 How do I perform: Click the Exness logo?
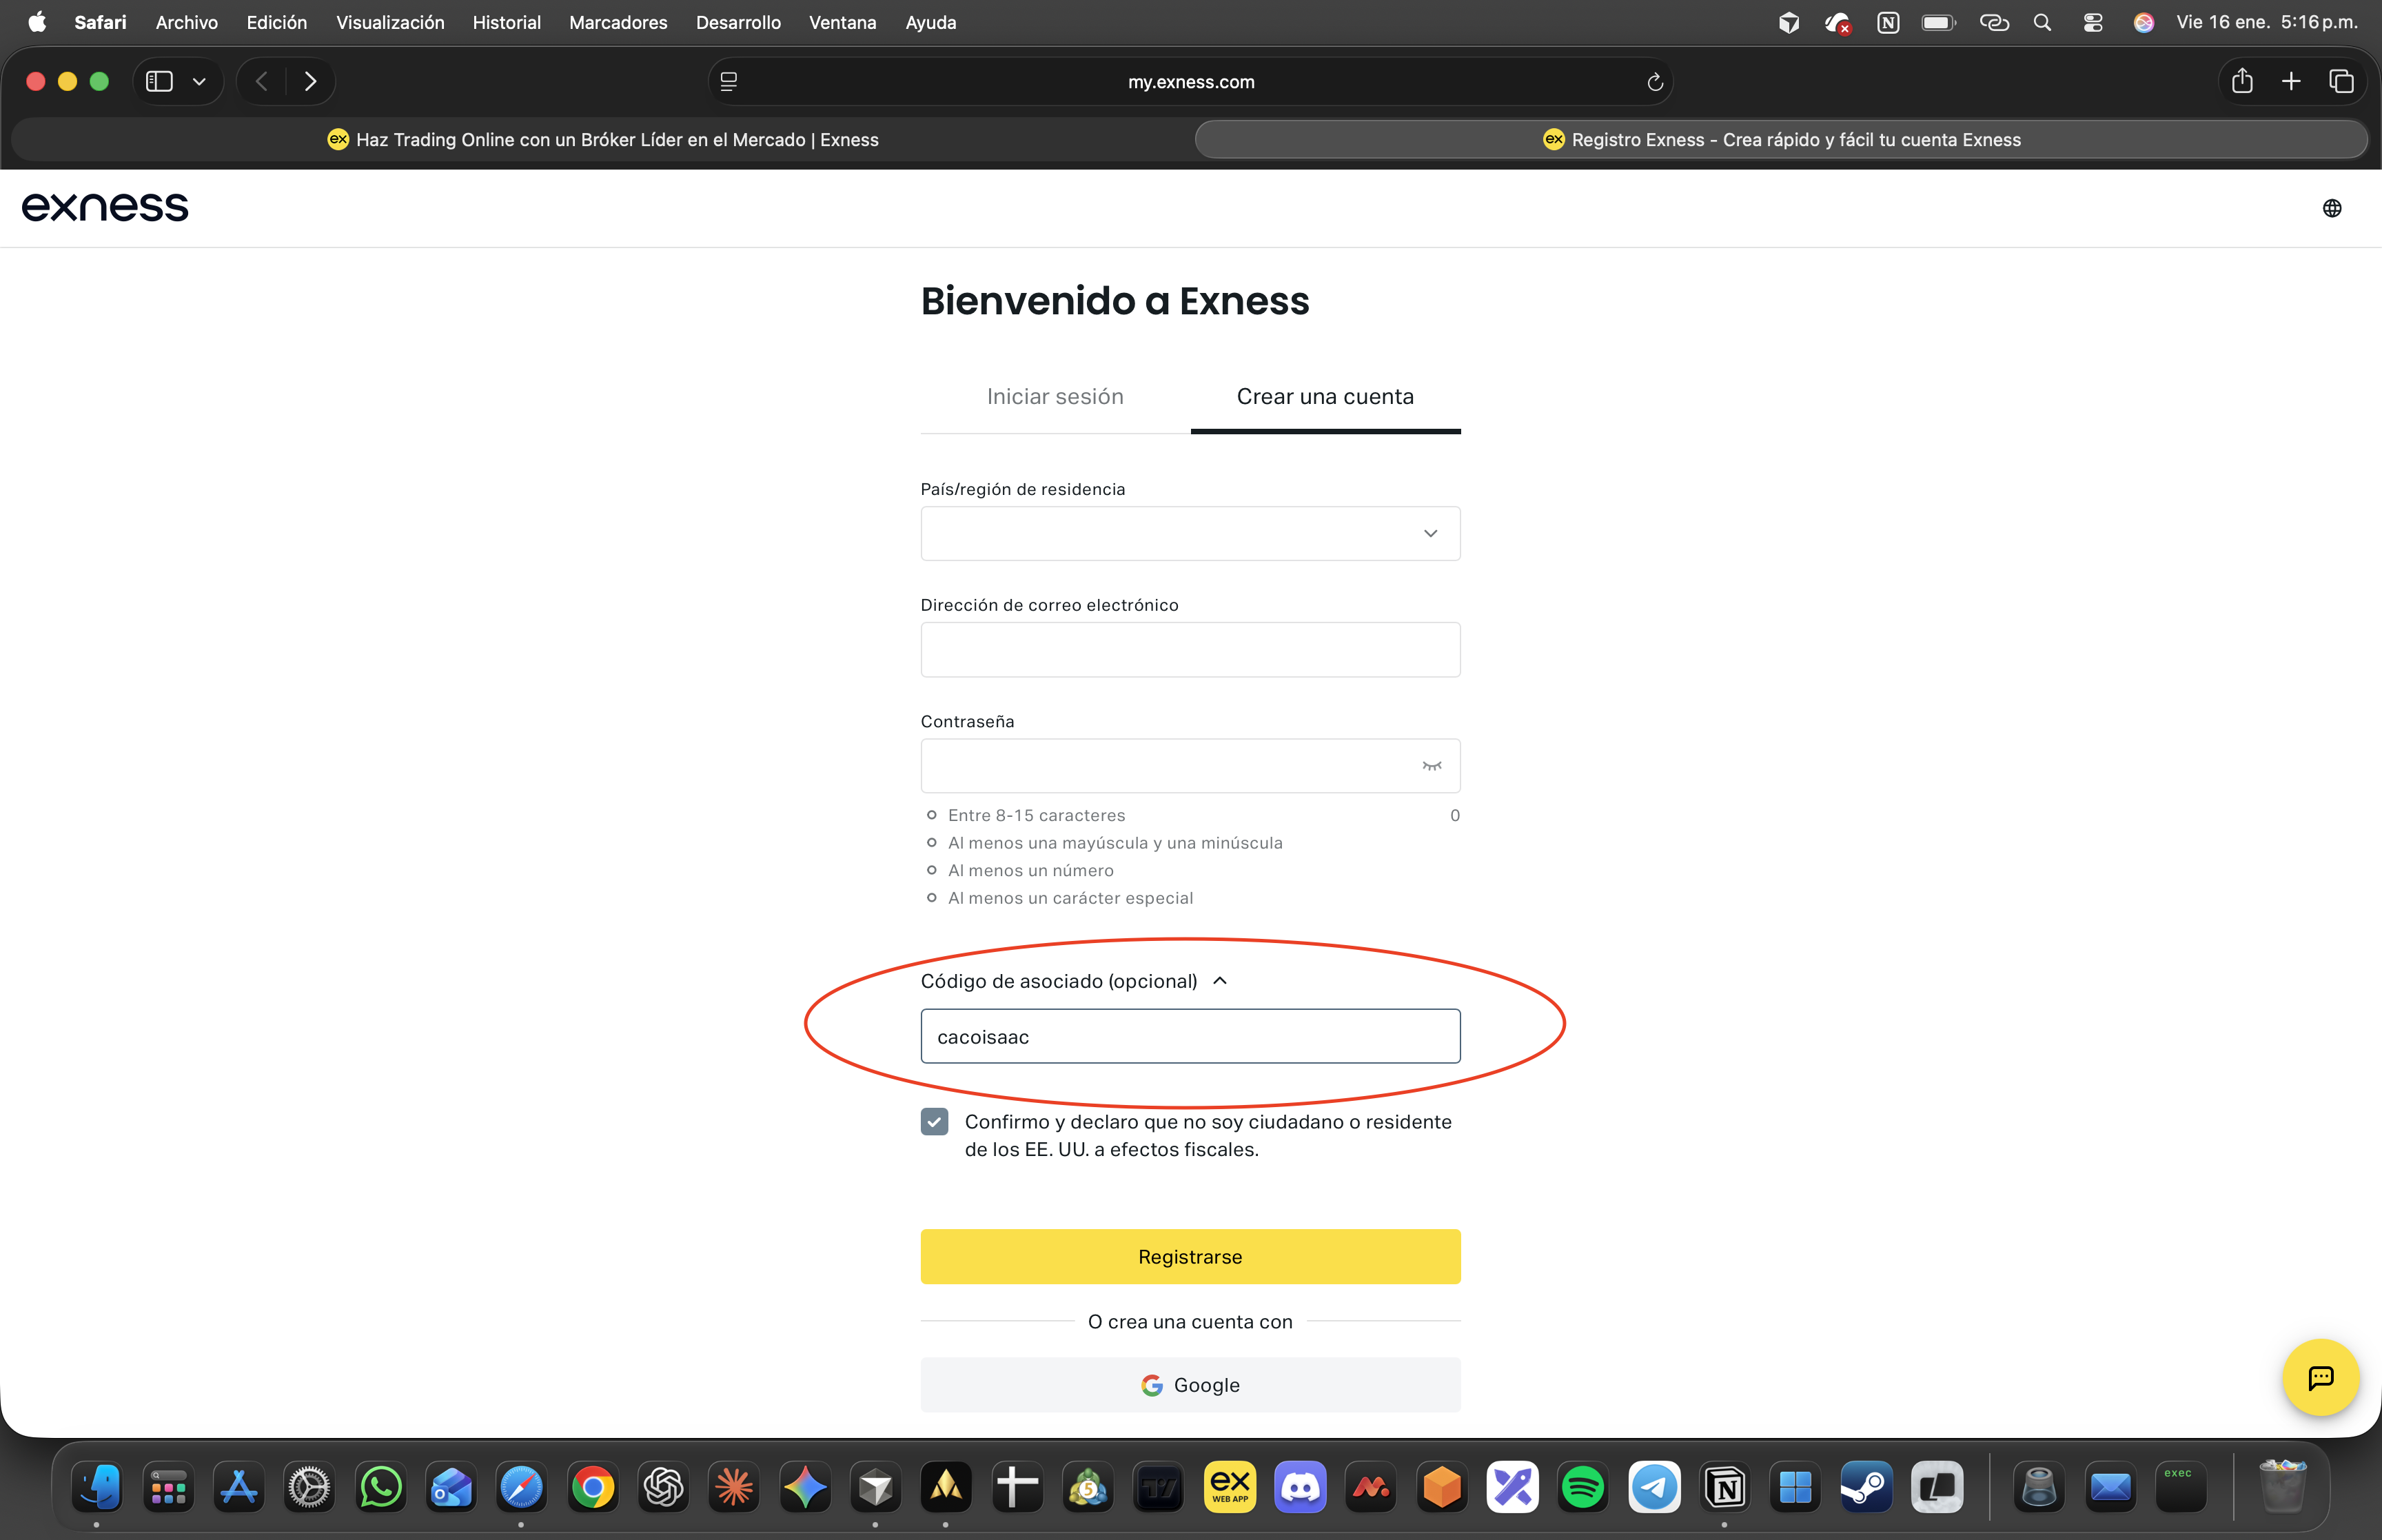pyautogui.click(x=105, y=207)
